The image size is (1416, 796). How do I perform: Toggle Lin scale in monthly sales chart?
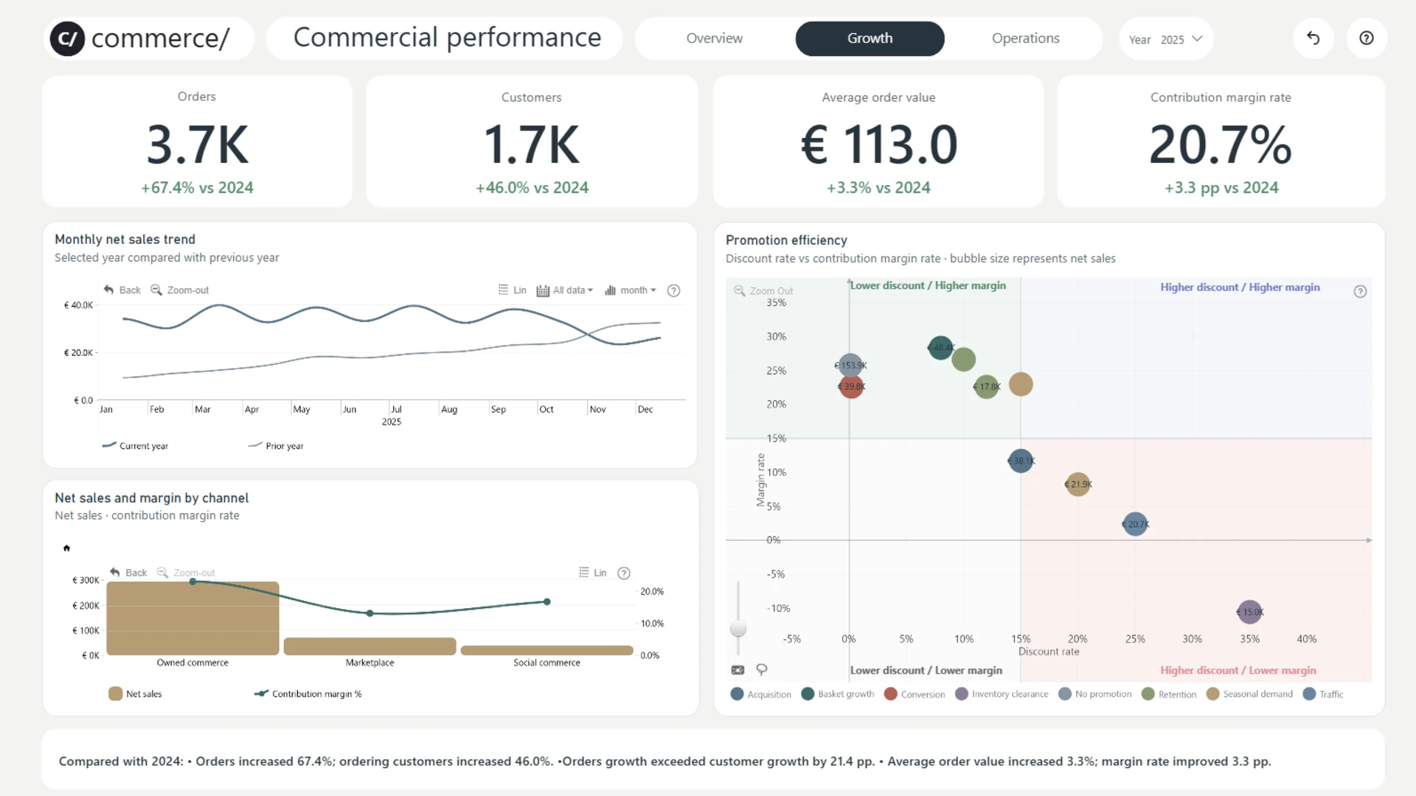click(x=512, y=290)
